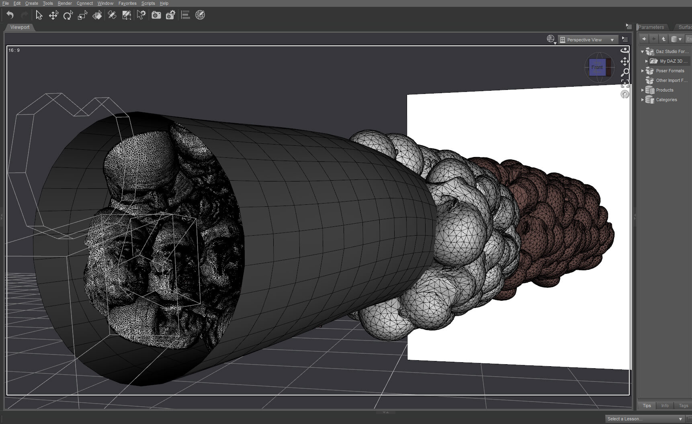This screenshot has height=424, width=692.
Task: Click the pan arrows control in viewport
Action: (x=624, y=61)
